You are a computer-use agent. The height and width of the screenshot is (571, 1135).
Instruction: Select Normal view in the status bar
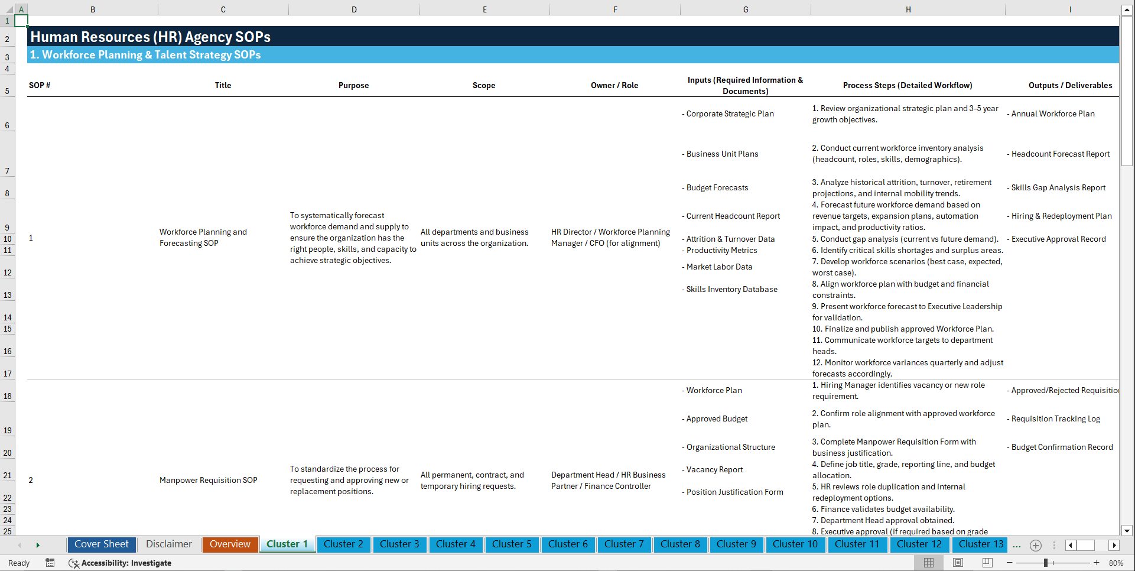click(929, 562)
